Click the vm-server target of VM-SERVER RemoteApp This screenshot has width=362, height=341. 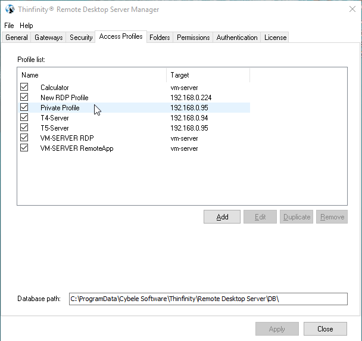(184, 148)
